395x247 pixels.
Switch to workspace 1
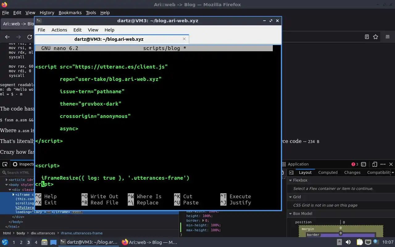(14, 242)
